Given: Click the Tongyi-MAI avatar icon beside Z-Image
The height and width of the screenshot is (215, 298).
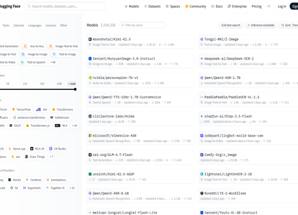Looking at the screenshot, I should coord(202,39).
